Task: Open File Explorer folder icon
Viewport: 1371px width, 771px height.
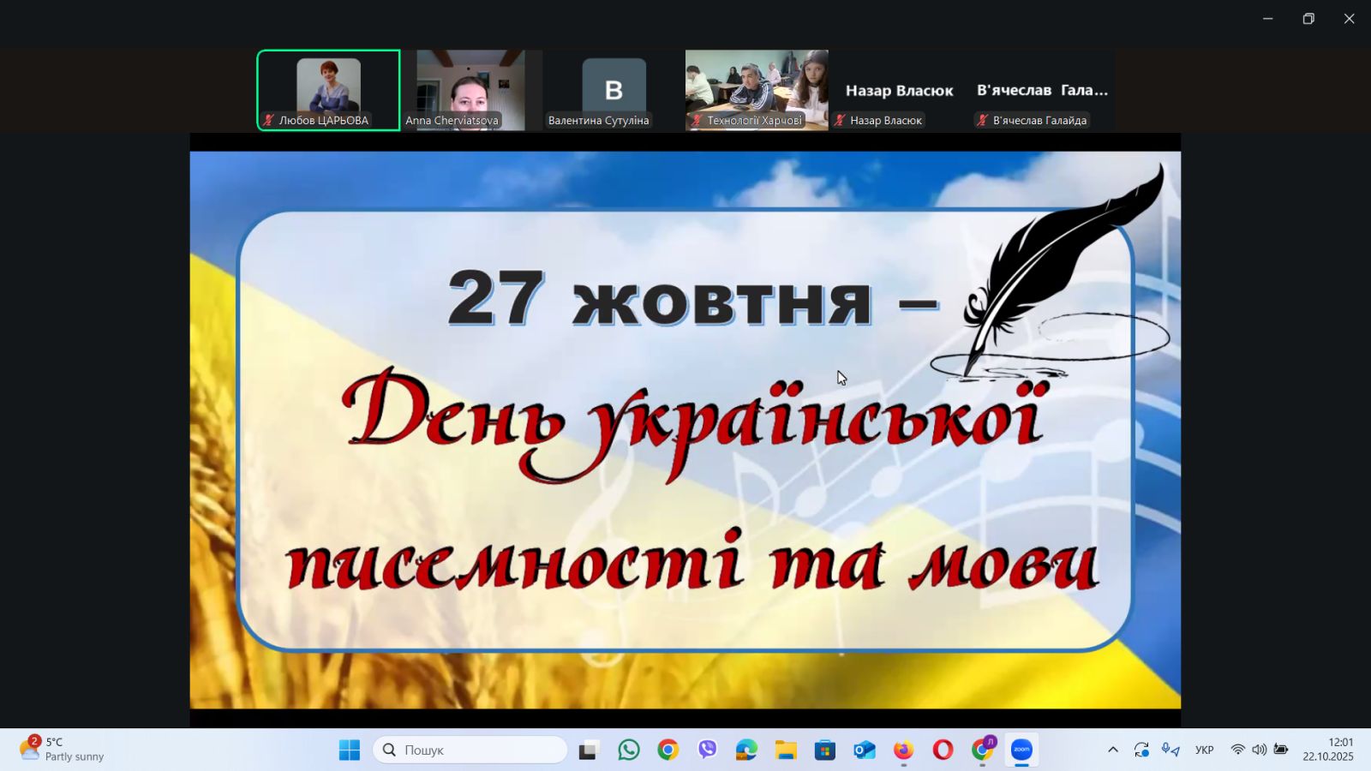Action: (786, 750)
